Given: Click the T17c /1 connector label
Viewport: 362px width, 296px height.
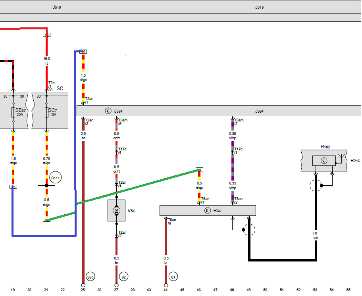Looking at the screenshot, I should 239,151.
